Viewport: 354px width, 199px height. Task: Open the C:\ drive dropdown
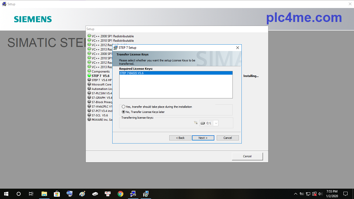[x=216, y=123]
